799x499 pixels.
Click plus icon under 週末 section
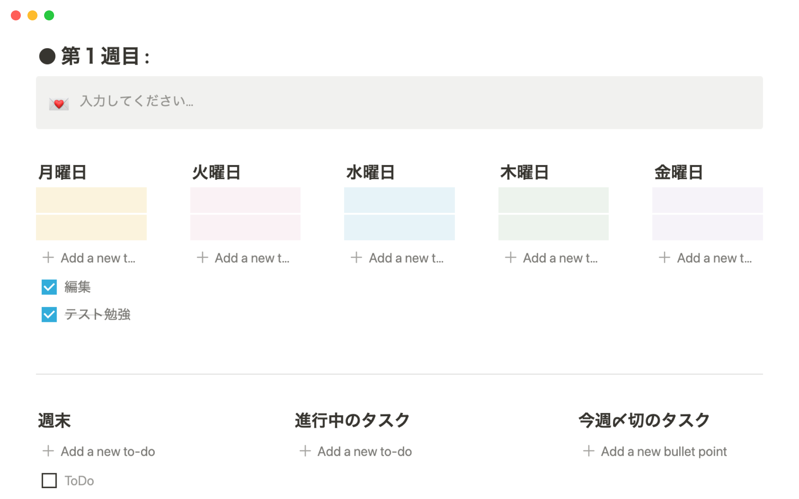click(x=48, y=451)
